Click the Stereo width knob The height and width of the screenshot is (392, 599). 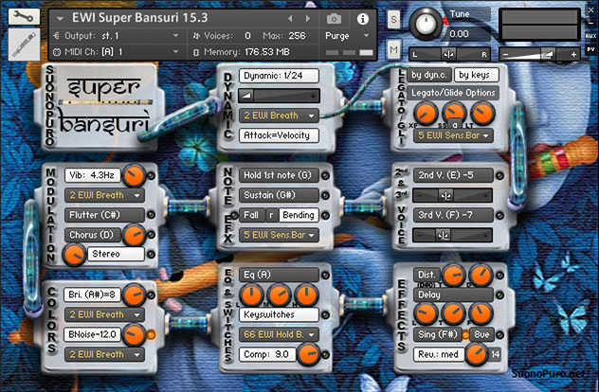coord(74,255)
